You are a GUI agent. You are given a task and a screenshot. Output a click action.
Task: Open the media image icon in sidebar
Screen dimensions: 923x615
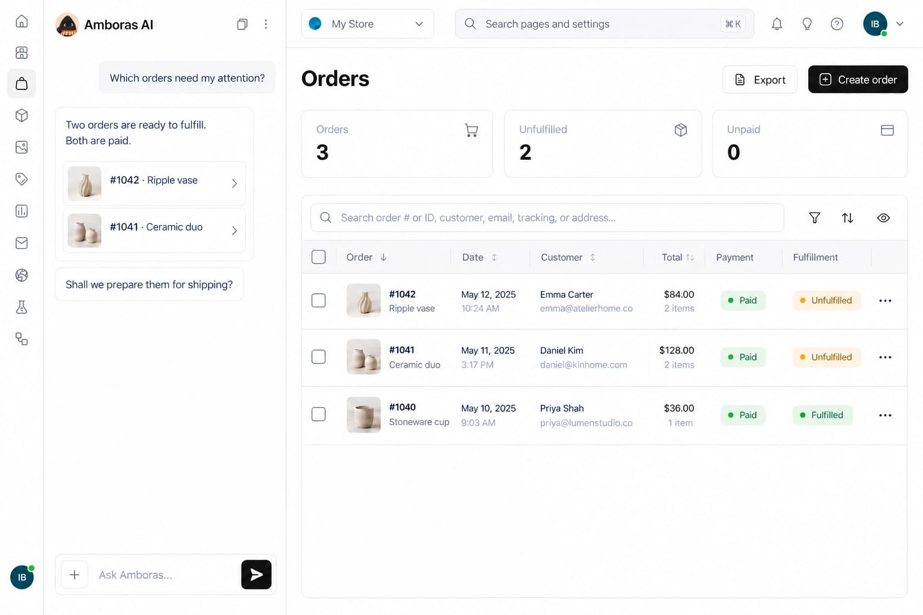[x=22, y=147]
